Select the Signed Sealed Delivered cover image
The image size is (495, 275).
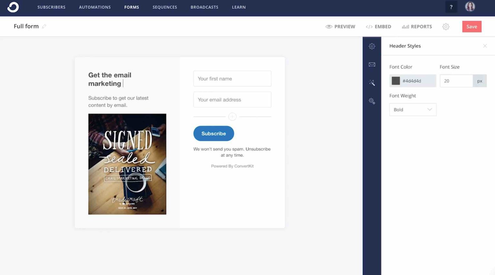pyautogui.click(x=127, y=164)
